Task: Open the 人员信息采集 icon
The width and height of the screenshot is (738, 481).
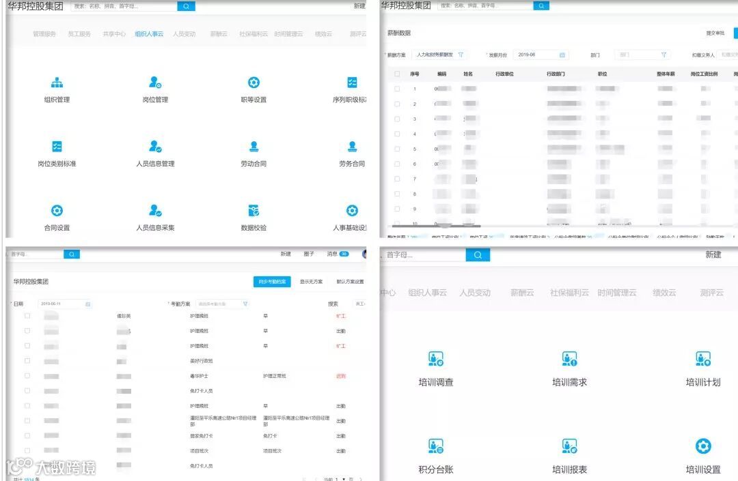Action: click(x=155, y=210)
